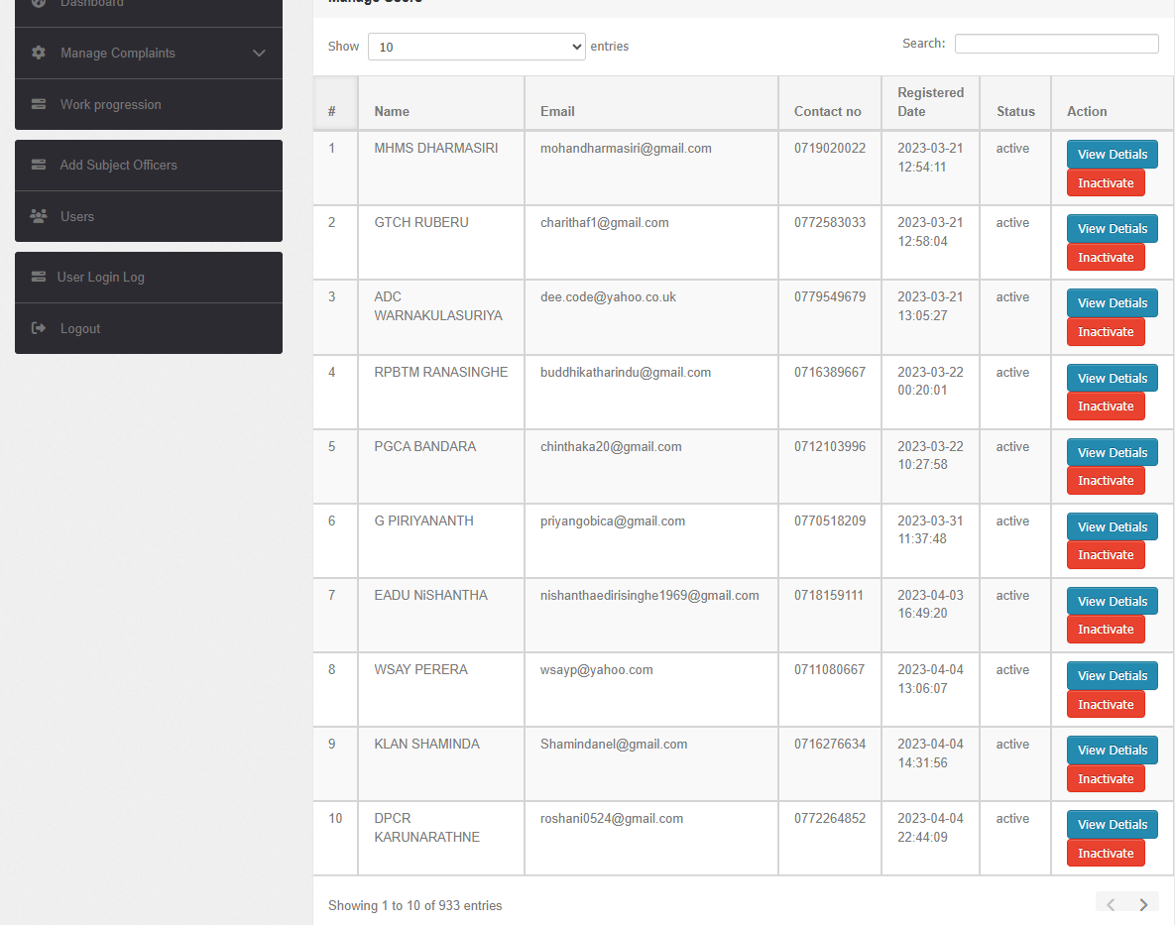
Task: Inactivate user GTCH RUBERU
Action: pyautogui.click(x=1106, y=257)
